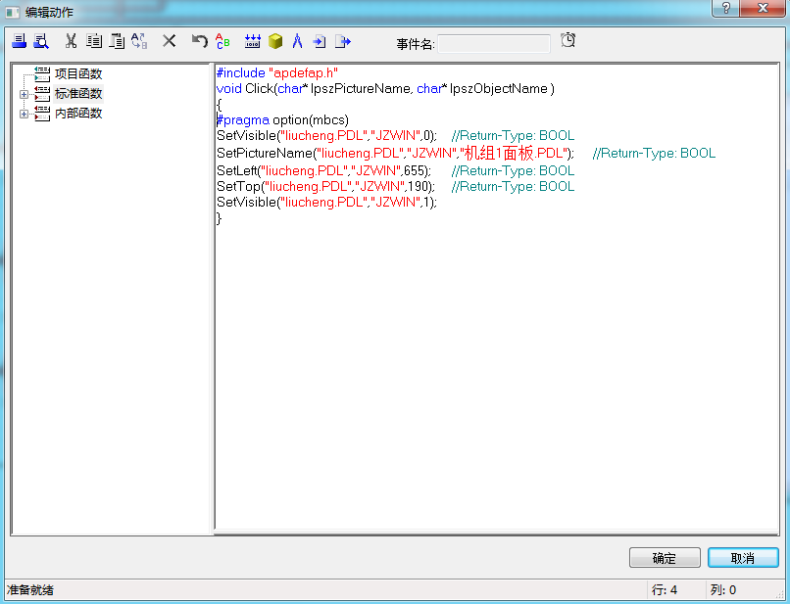Click the print icon in the toolbar

(x=20, y=41)
